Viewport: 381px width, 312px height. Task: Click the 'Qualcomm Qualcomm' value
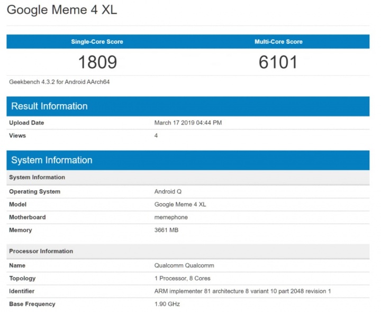[184, 265]
